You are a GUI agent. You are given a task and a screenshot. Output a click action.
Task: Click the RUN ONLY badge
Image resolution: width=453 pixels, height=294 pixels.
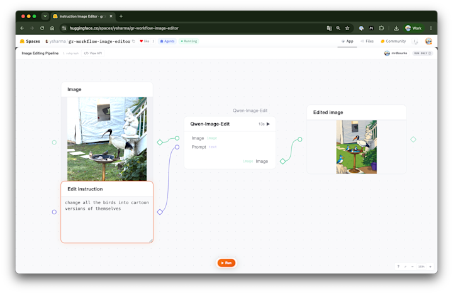422,53
